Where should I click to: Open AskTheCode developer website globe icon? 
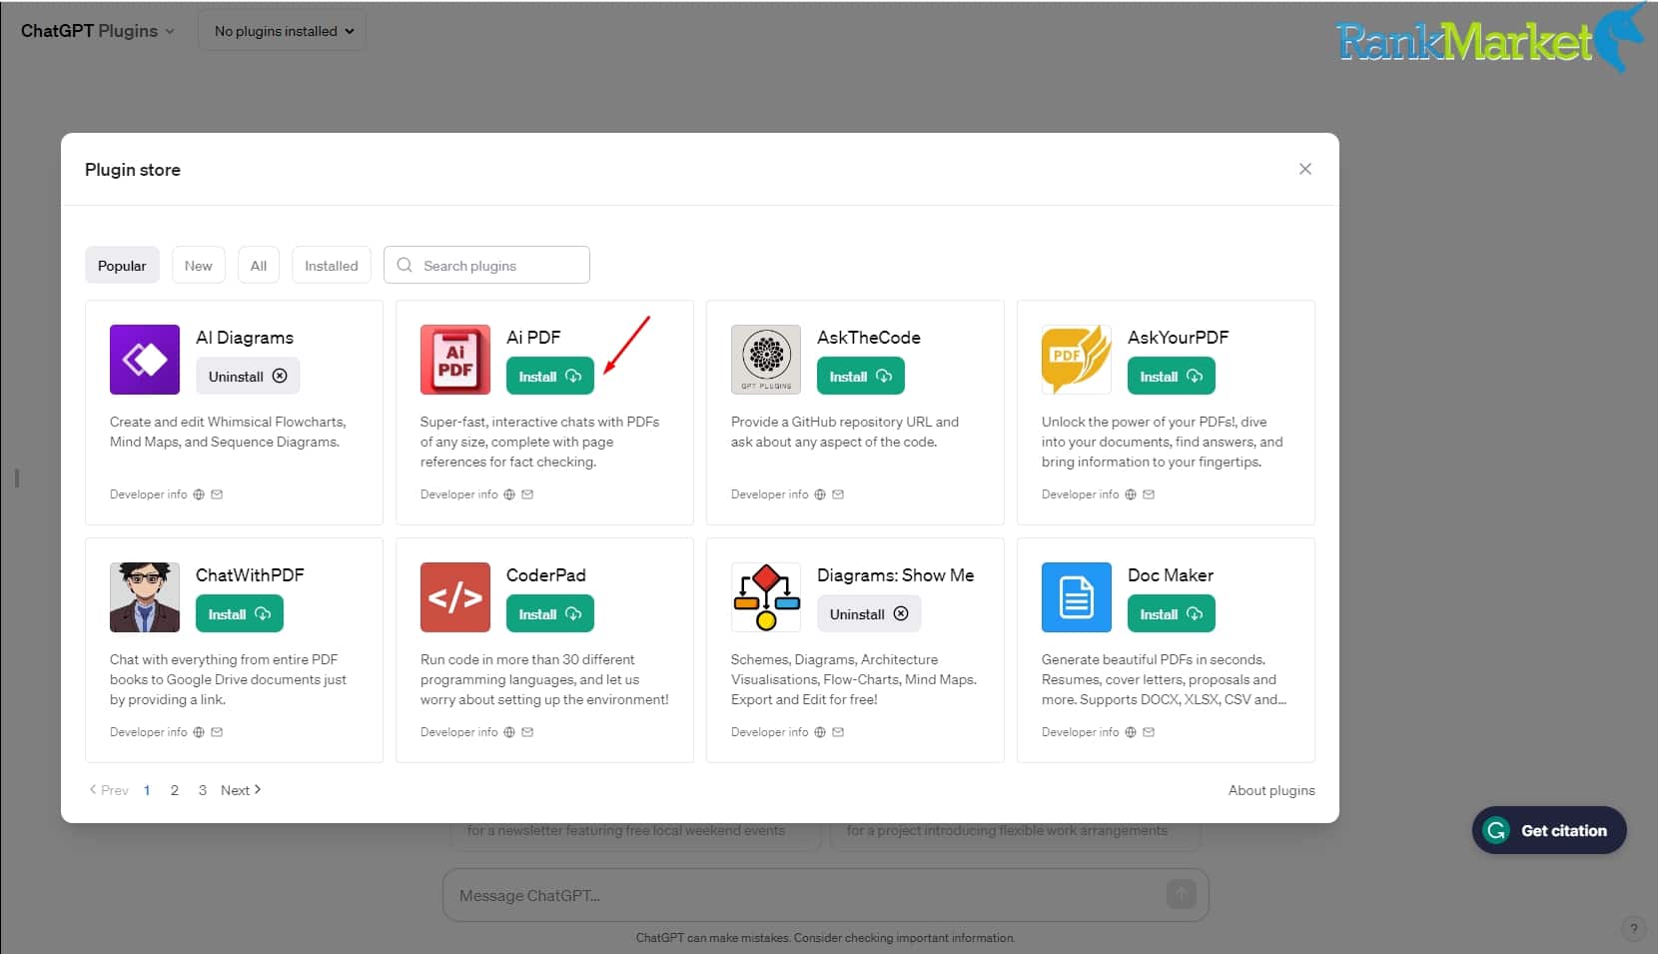820,494
